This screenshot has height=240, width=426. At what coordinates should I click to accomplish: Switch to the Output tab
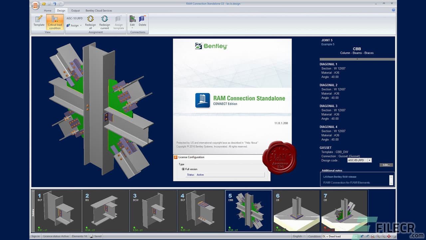coord(75,10)
